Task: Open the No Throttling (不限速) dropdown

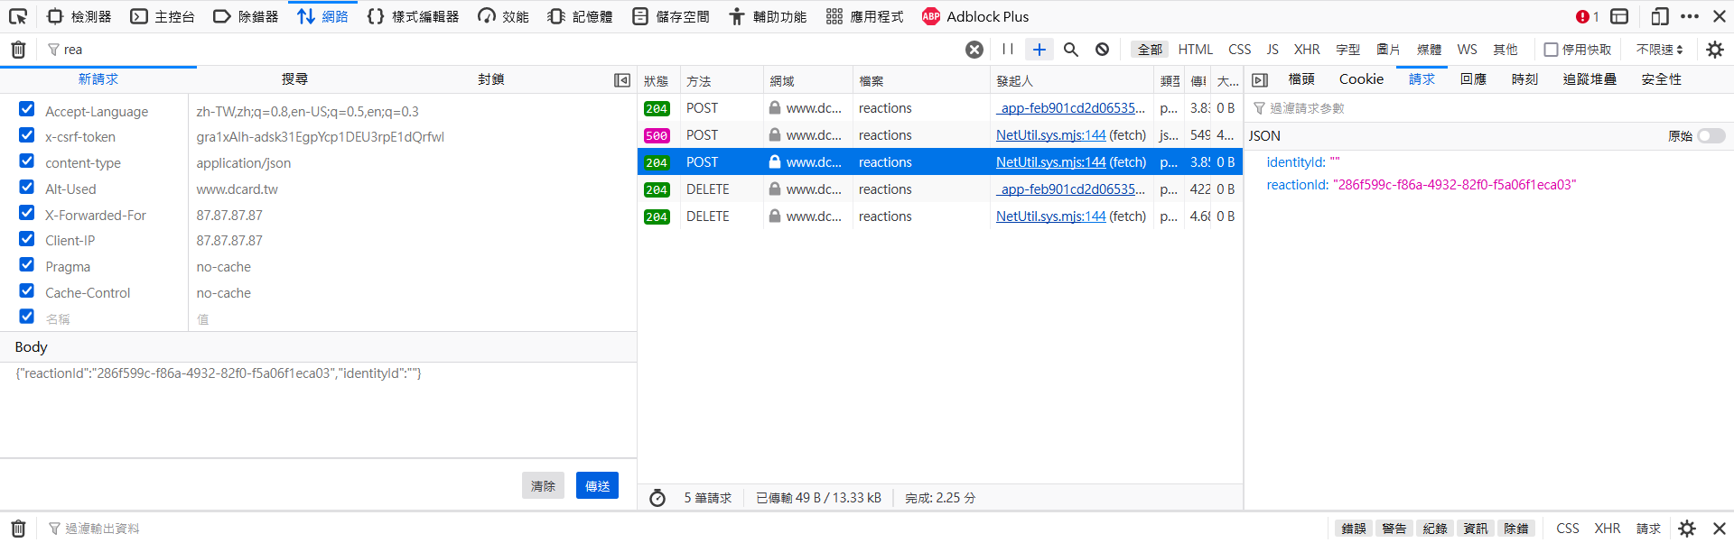Action: click(x=1660, y=50)
